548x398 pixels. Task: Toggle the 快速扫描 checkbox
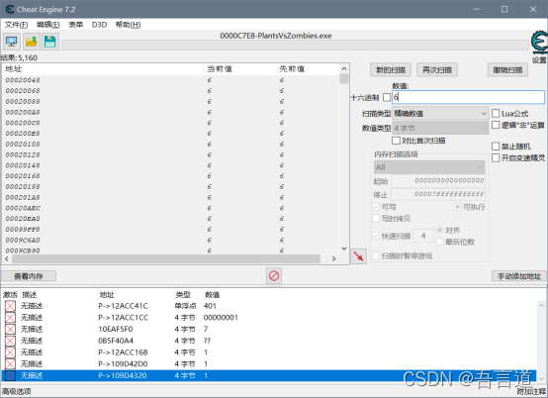pos(376,236)
